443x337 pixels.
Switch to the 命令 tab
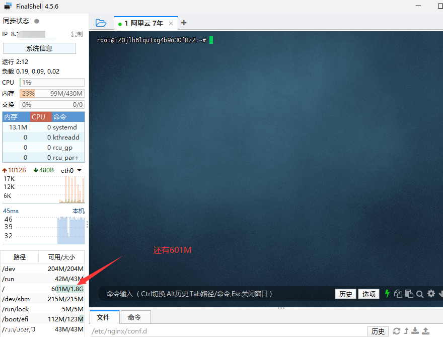pyautogui.click(x=135, y=317)
